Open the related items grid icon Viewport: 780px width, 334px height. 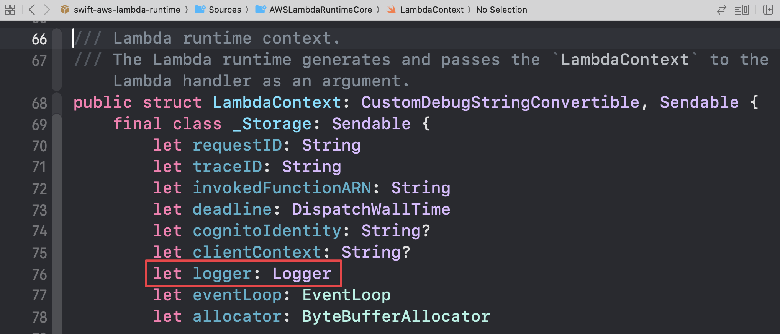coord(10,10)
